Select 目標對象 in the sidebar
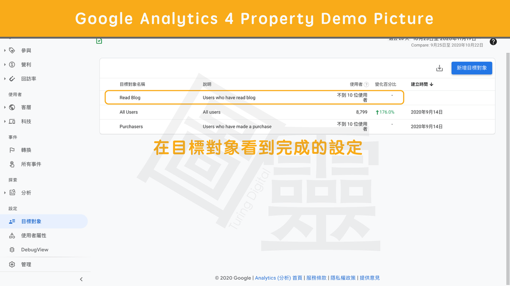The height and width of the screenshot is (286, 510). click(44, 221)
